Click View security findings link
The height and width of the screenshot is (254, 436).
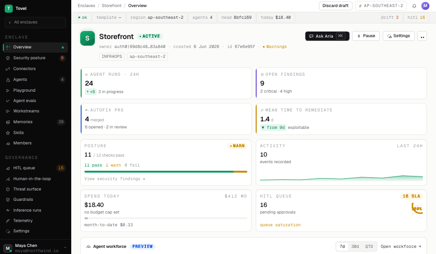point(115,179)
